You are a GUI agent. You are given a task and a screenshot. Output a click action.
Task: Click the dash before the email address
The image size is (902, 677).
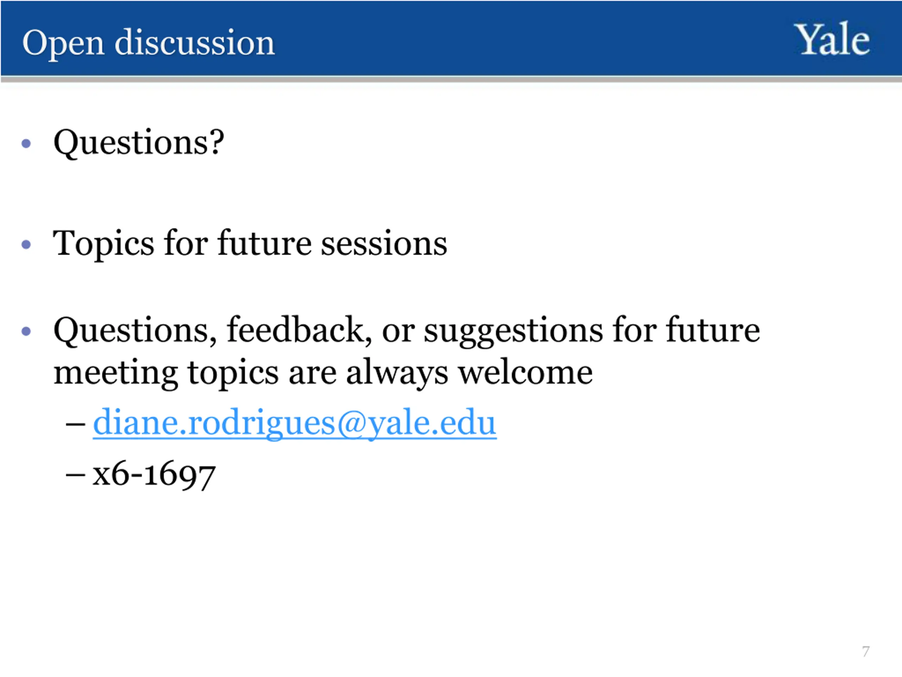[x=75, y=423]
